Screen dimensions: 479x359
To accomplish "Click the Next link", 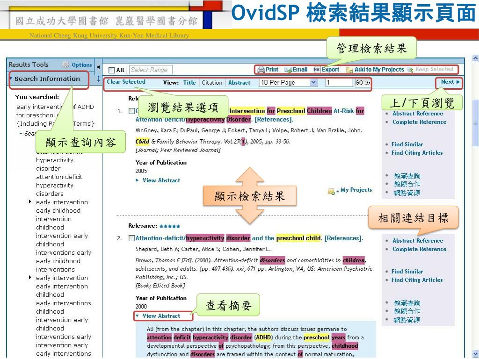I will coord(447,81).
